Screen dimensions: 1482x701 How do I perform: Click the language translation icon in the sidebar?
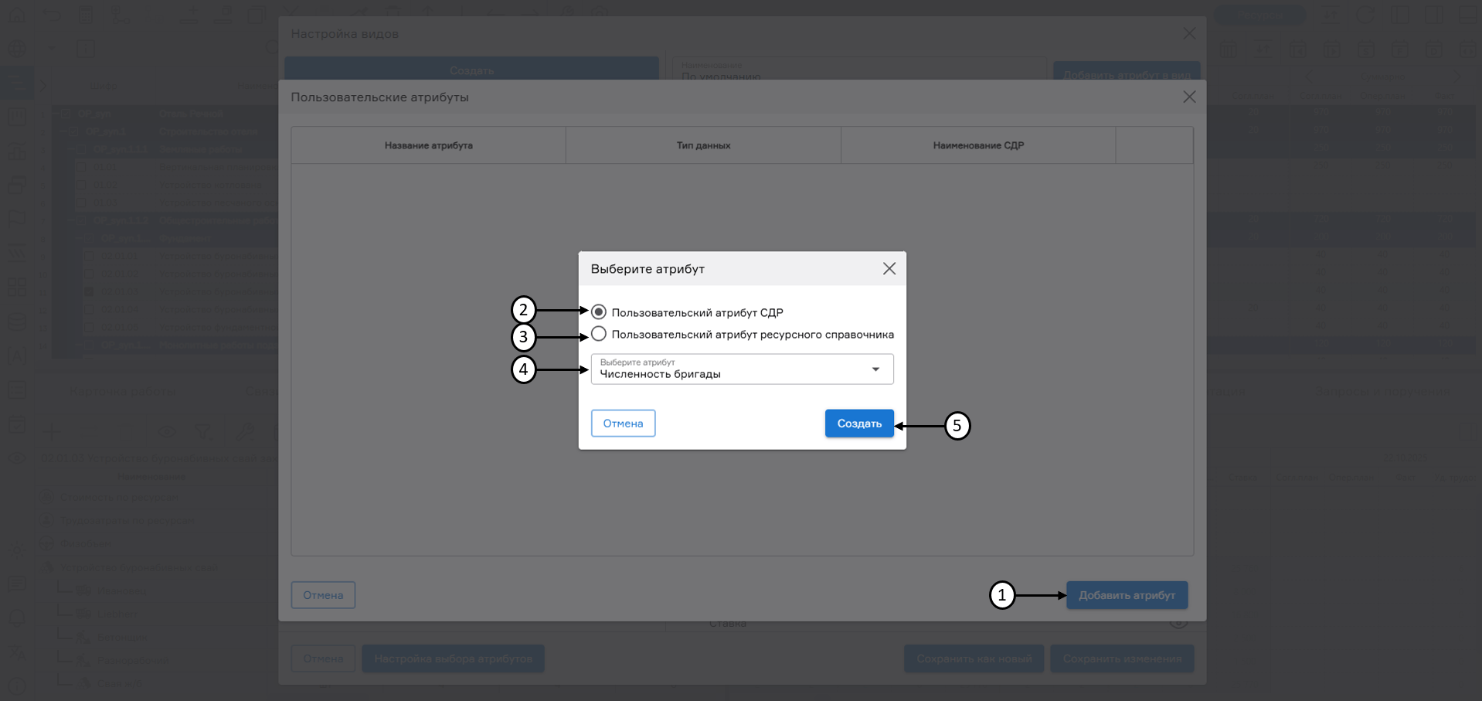[17, 652]
